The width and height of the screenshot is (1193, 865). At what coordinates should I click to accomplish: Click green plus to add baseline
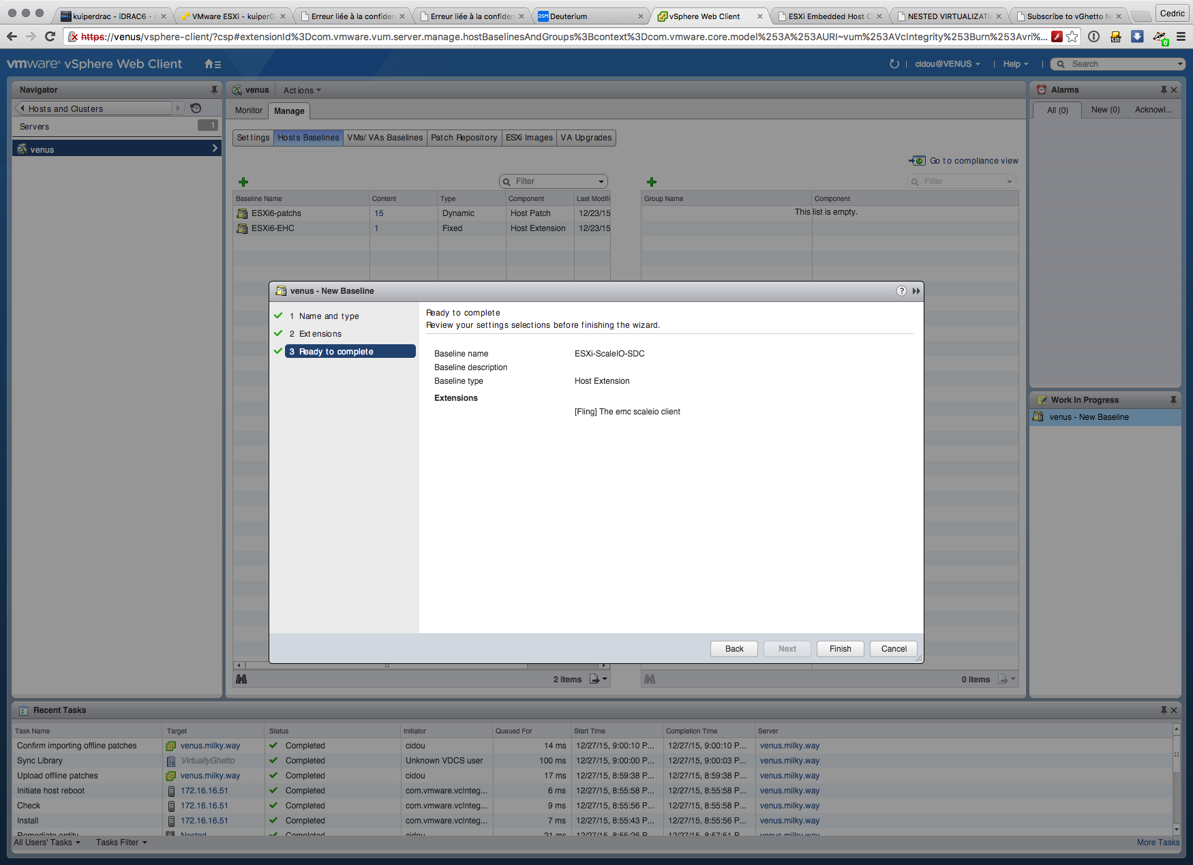click(x=243, y=182)
